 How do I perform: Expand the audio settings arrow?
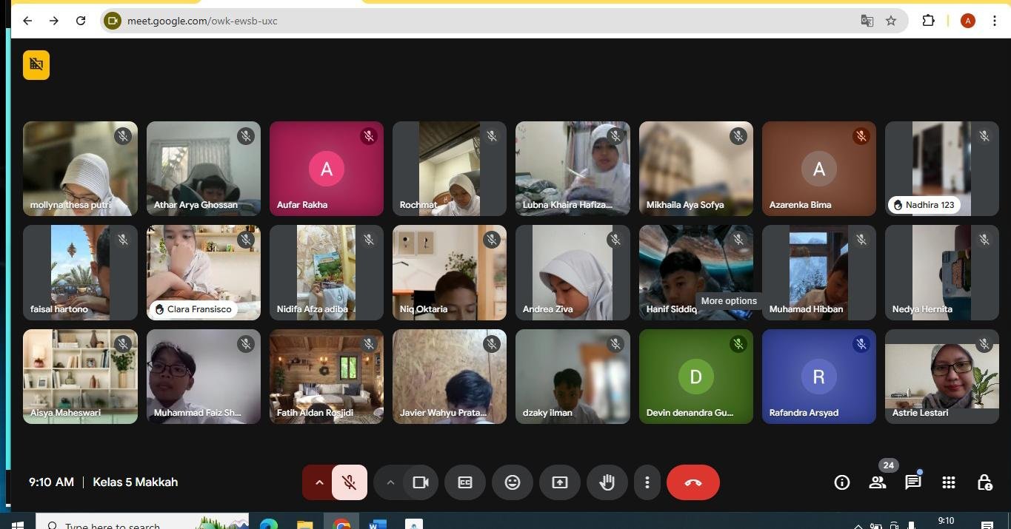pyautogui.click(x=319, y=482)
